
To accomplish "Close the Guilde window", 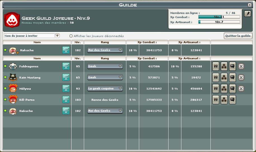I will (x=250, y=5).
